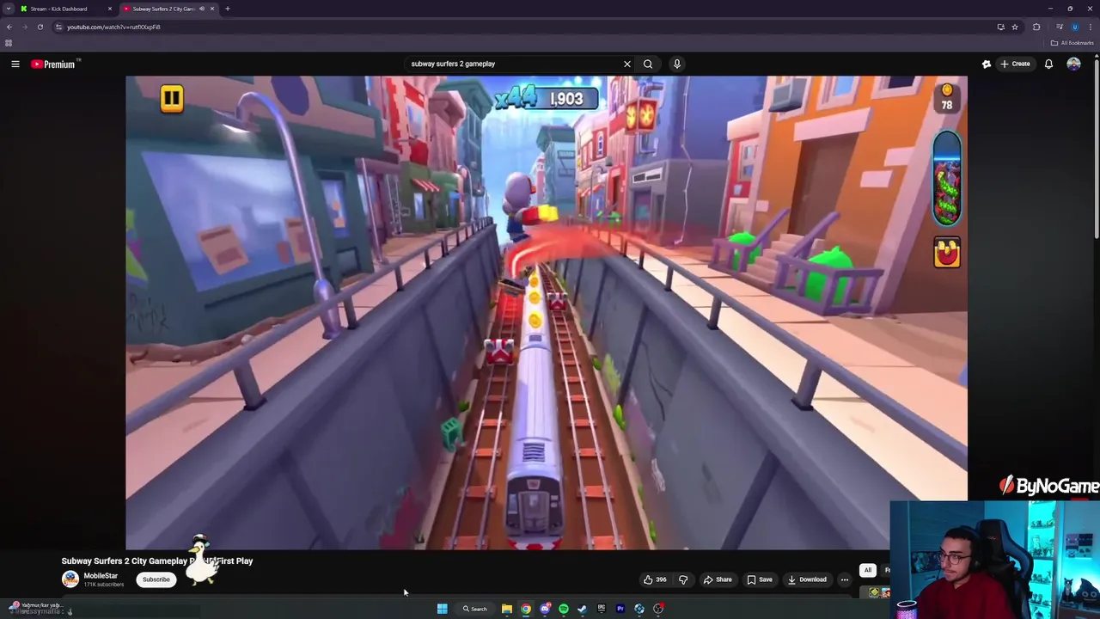Open the media control icon in Chrome toolbar

pos(1060,27)
